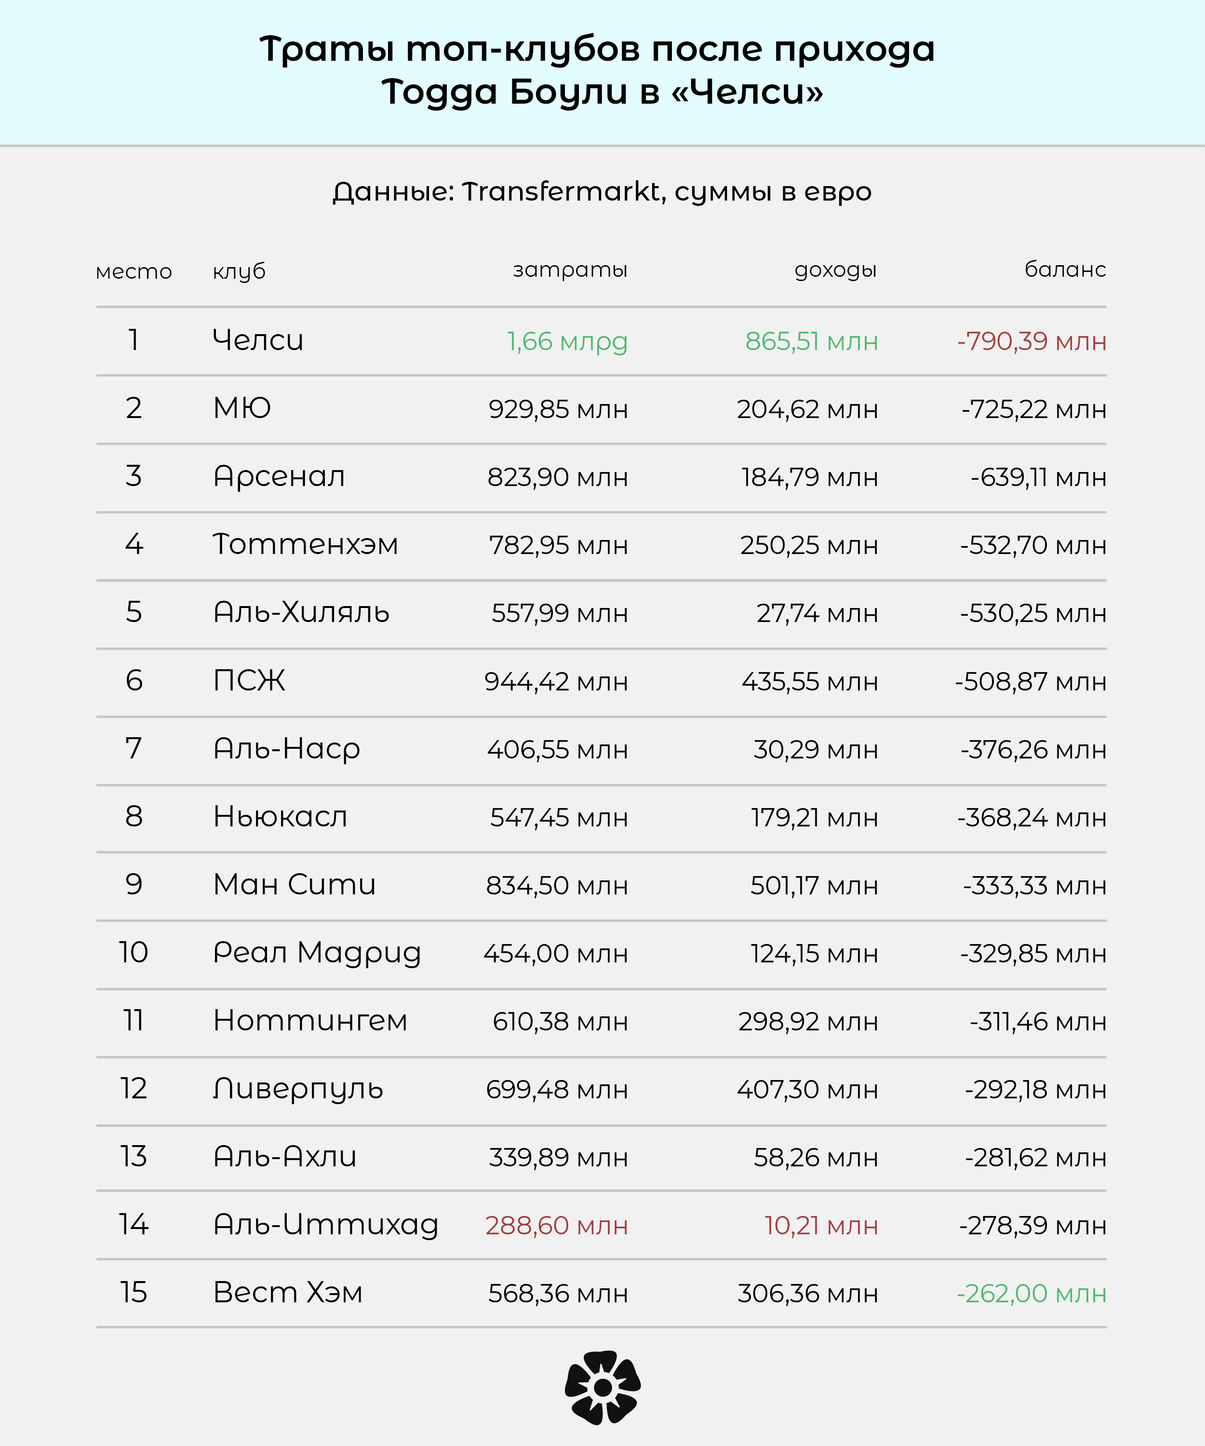The image size is (1205, 1446).
Task: Click the Тоттенхэм club name
Action: pyautogui.click(x=306, y=545)
